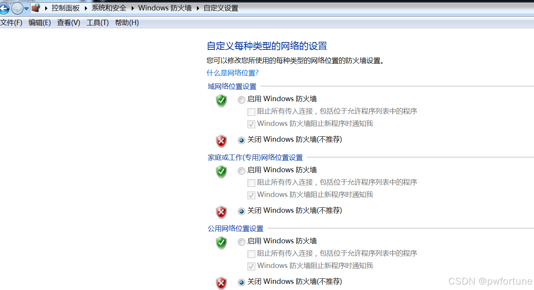Check 阻止所有传入连接 in 公用网络位置设置
Screen dimensions: 534x290
[x=251, y=254]
